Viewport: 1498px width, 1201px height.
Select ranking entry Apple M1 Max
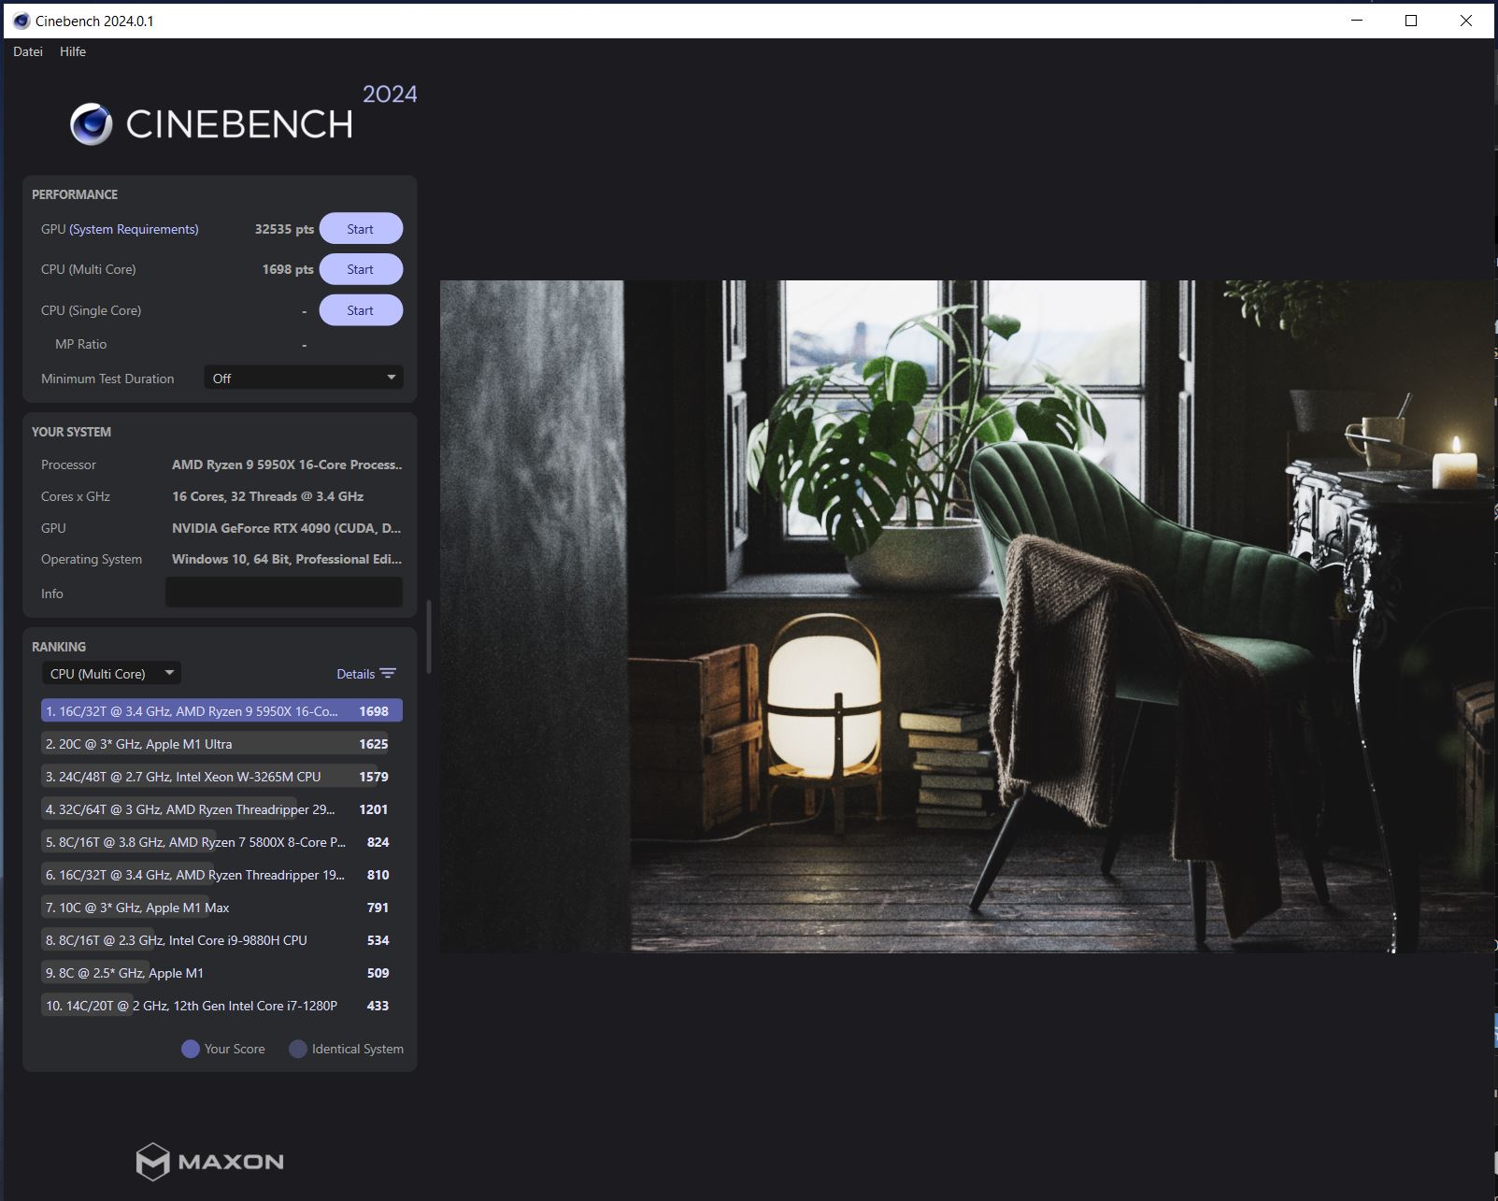[x=221, y=908]
